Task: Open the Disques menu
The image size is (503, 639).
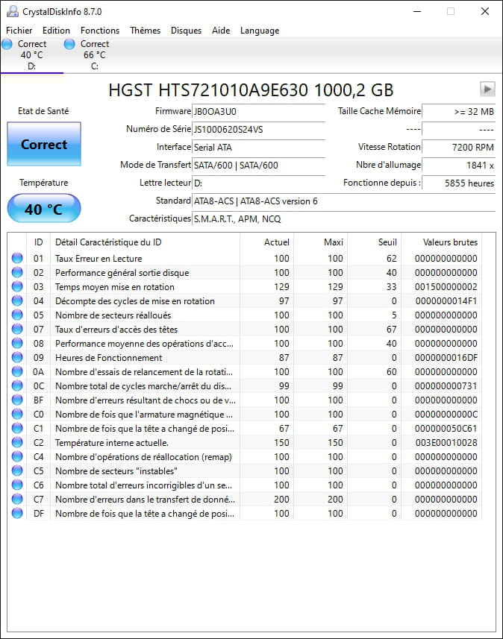Action: (186, 31)
